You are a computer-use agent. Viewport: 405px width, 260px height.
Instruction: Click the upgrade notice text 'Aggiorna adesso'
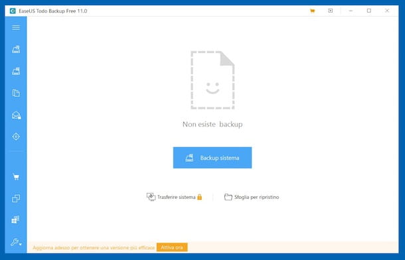click(94, 247)
